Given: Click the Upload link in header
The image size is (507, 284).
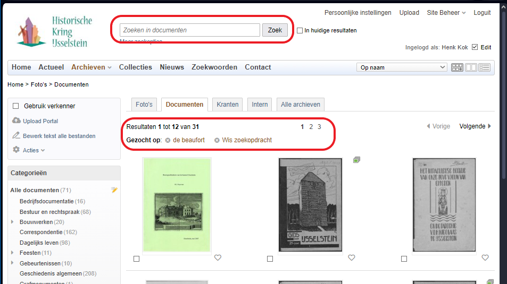Looking at the screenshot, I should (x=409, y=13).
